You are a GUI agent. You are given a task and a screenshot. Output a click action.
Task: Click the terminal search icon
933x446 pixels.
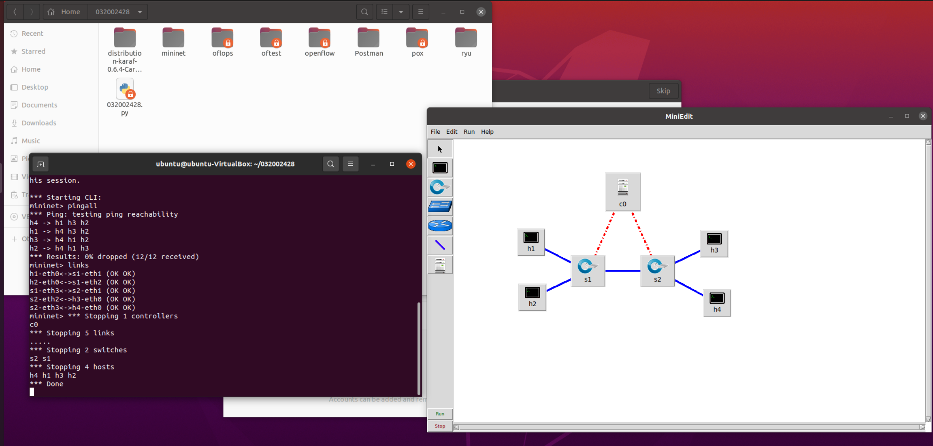pos(331,164)
